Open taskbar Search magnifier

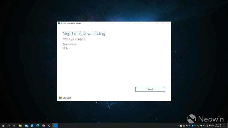8,126
